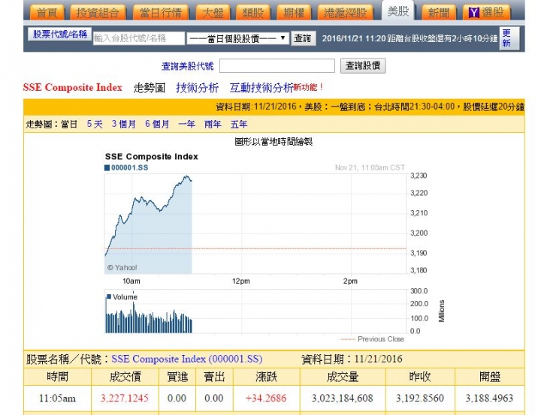The width and height of the screenshot is (541, 415).
Task: Select the 大盤 tab
Action: [213, 13]
